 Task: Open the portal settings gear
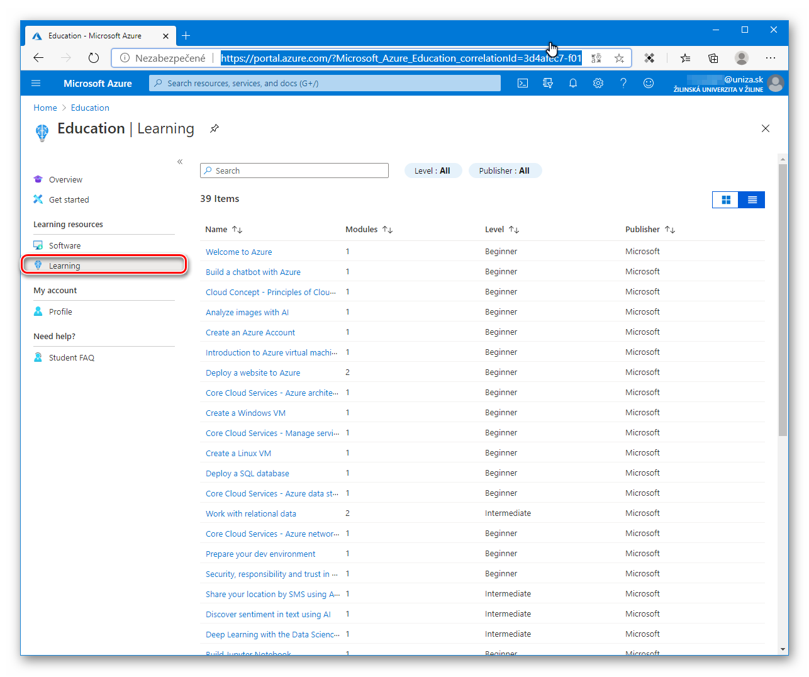click(x=598, y=82)
